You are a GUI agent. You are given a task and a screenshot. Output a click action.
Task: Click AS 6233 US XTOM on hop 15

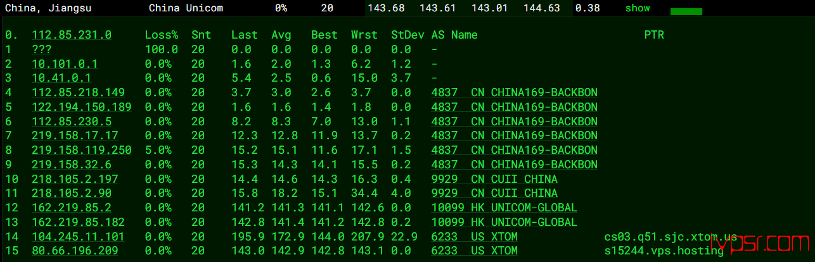point(475,251)
